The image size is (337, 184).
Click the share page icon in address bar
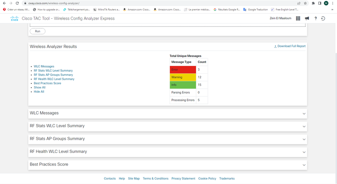tap(299, 3)
